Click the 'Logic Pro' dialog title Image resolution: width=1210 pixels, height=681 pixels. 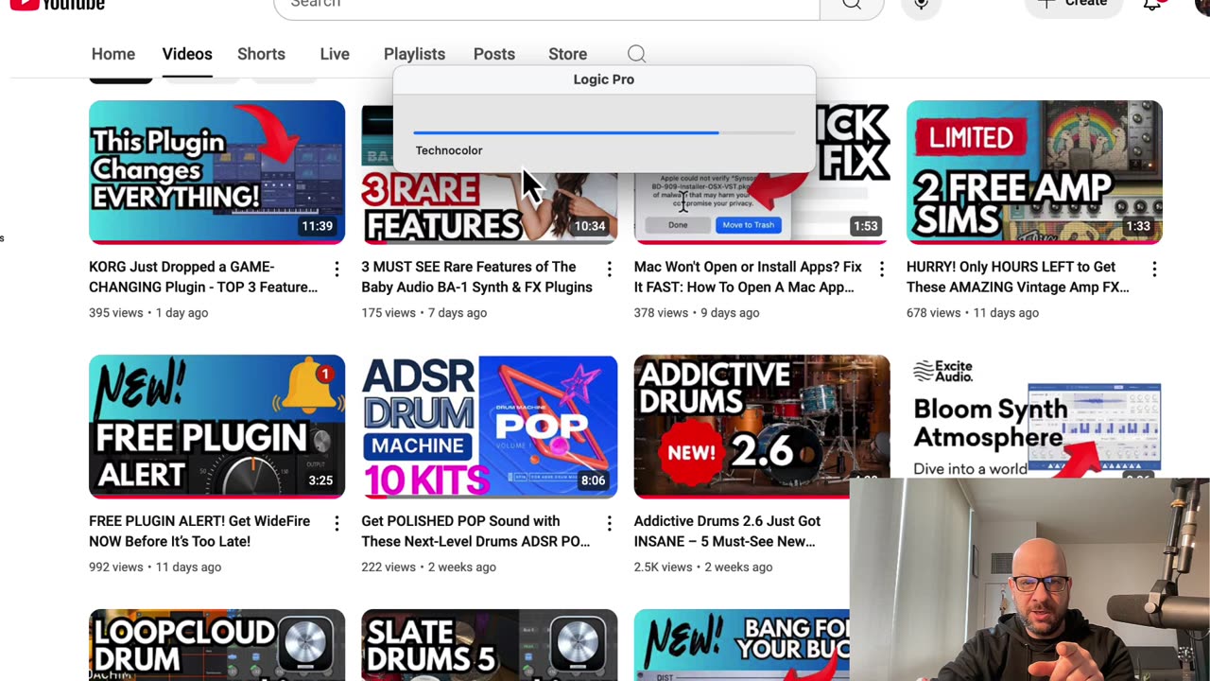pos(604,79)
